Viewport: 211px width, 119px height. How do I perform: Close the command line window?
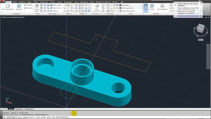[x=1, y=113]
